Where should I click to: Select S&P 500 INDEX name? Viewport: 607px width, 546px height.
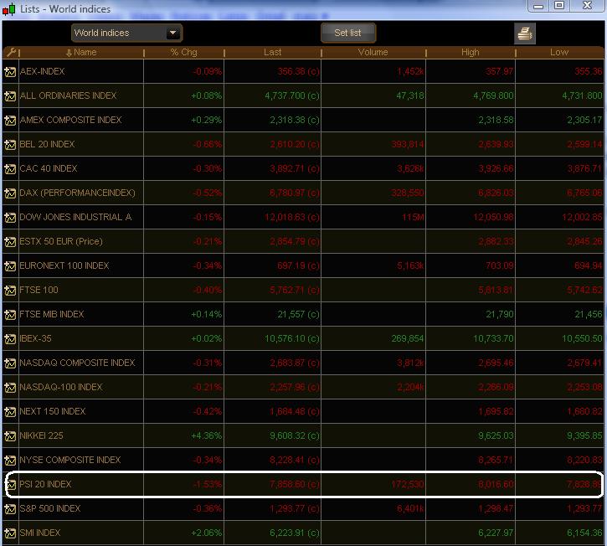[x=50, y=509]
